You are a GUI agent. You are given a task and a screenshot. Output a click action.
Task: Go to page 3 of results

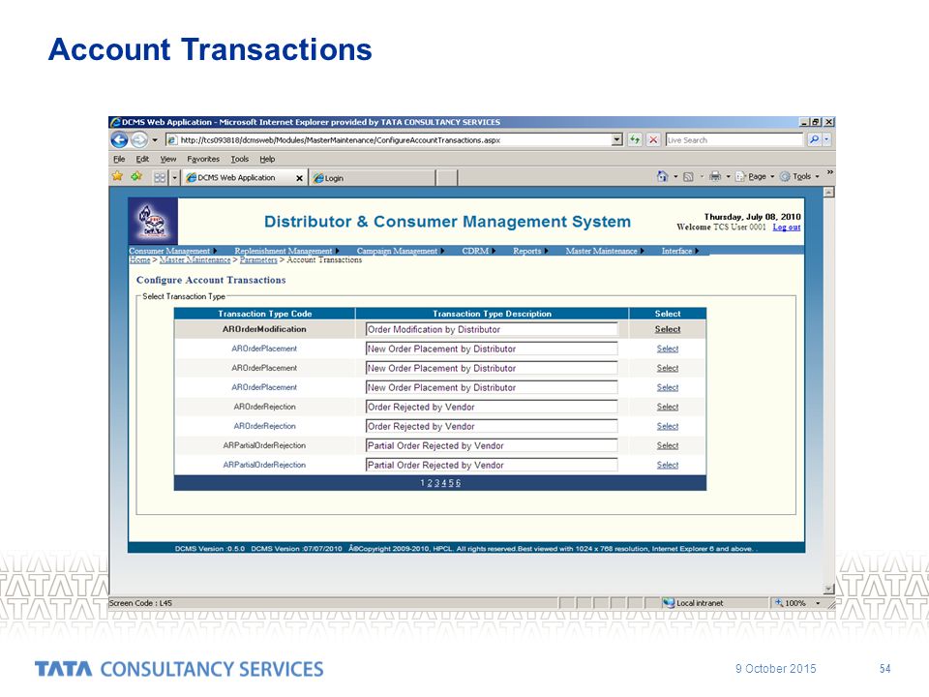click(x=436, y=483)
